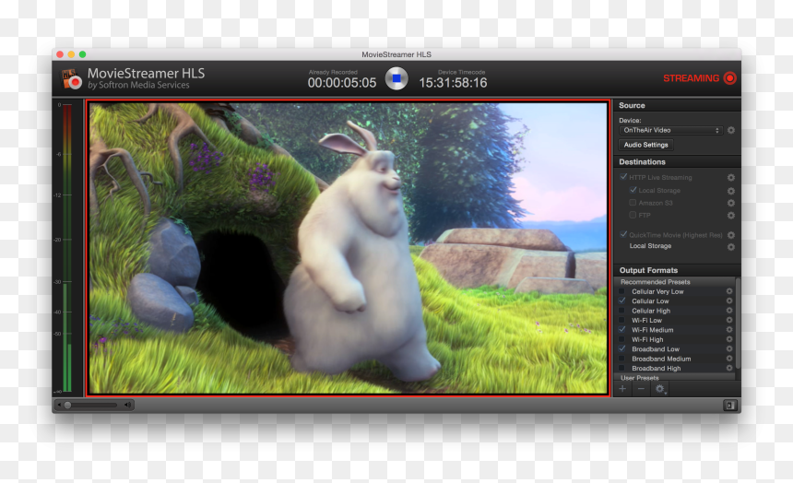Open the preset actions gear dropdown menu

click(x=660, y=389)
